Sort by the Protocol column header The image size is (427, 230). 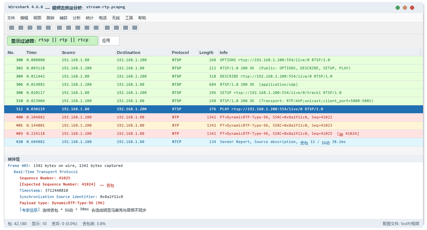185,52
